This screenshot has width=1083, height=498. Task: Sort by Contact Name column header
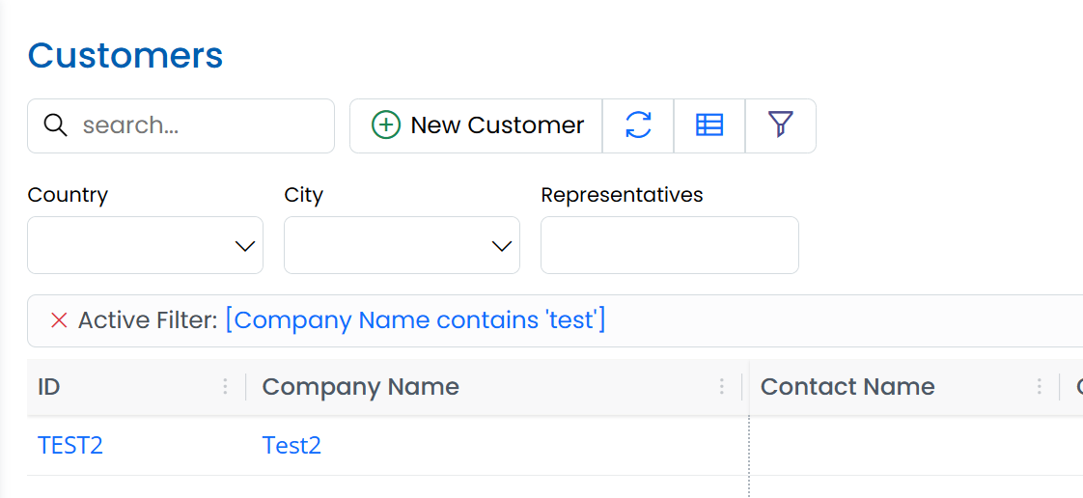(x=847, y=387)
